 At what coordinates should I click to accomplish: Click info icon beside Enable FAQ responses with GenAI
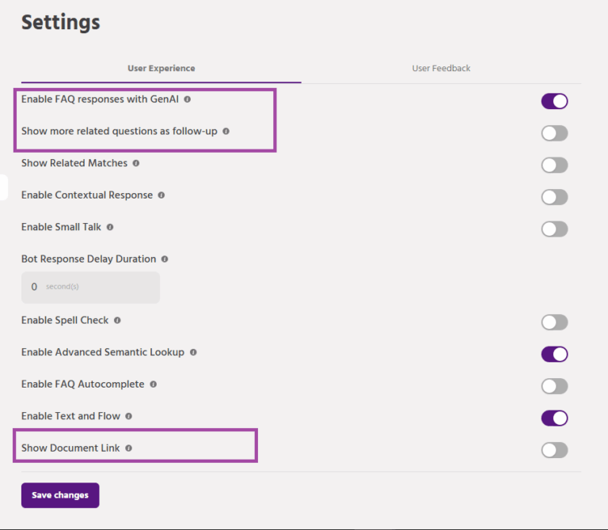188,99
